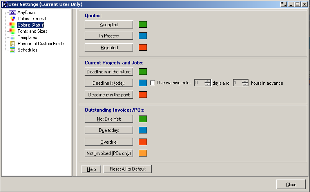Click the Colors: Status icon
Viewport: 310px width, 192px height.
click(13, 25)
